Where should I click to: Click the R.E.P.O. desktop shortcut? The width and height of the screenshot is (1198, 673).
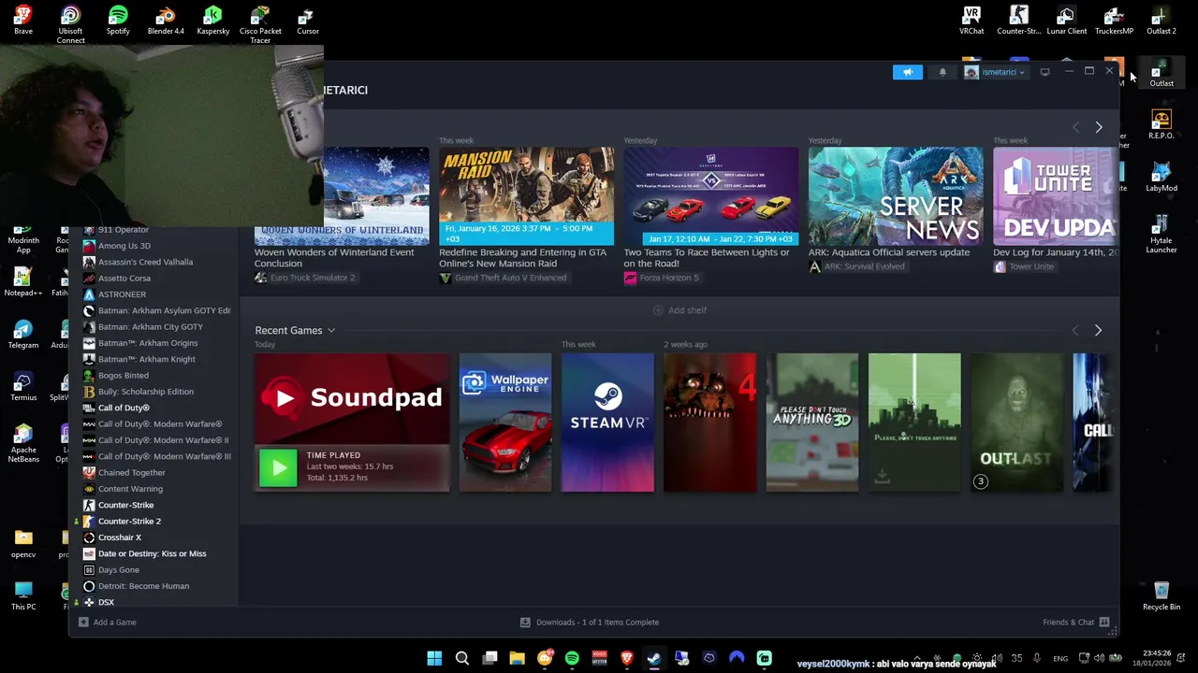click(x=1161, y=124)
